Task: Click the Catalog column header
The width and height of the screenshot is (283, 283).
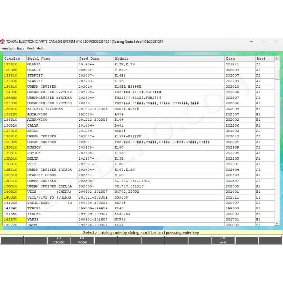Action: [15, 59]
